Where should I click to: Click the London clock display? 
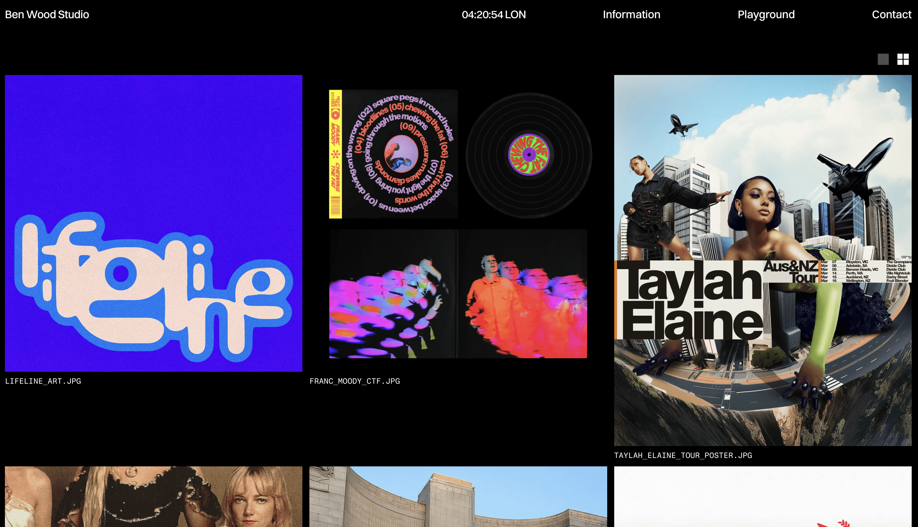pos(494,14)
